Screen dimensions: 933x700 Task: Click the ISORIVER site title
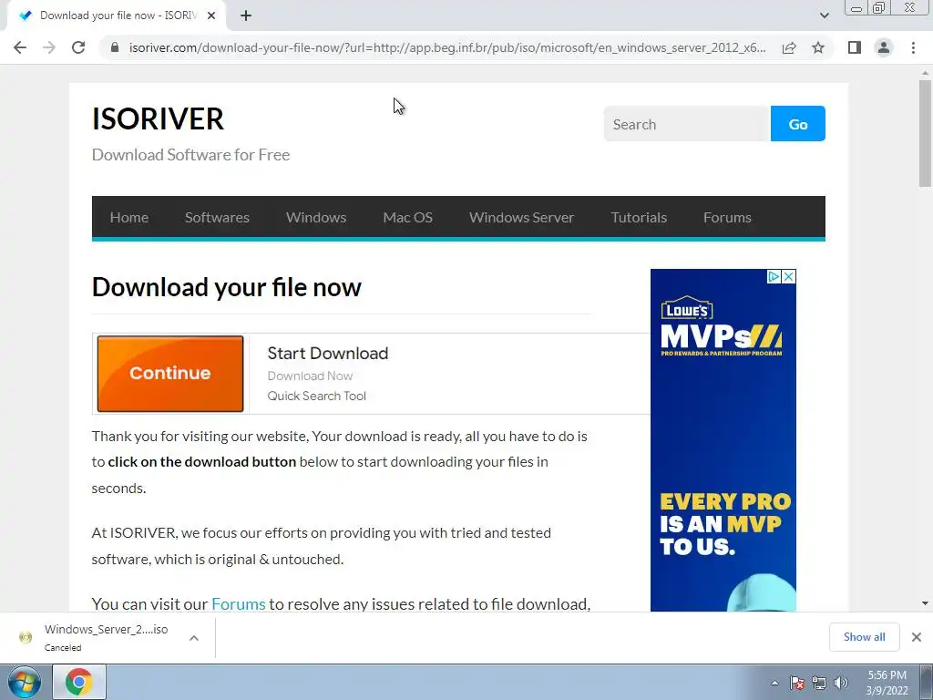pos(158,118)
